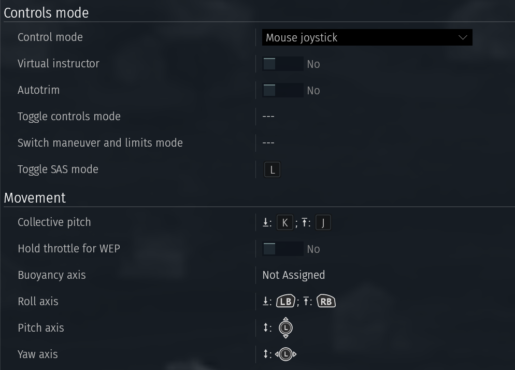Click Not Assigned for Buoyancy axis

294,275
